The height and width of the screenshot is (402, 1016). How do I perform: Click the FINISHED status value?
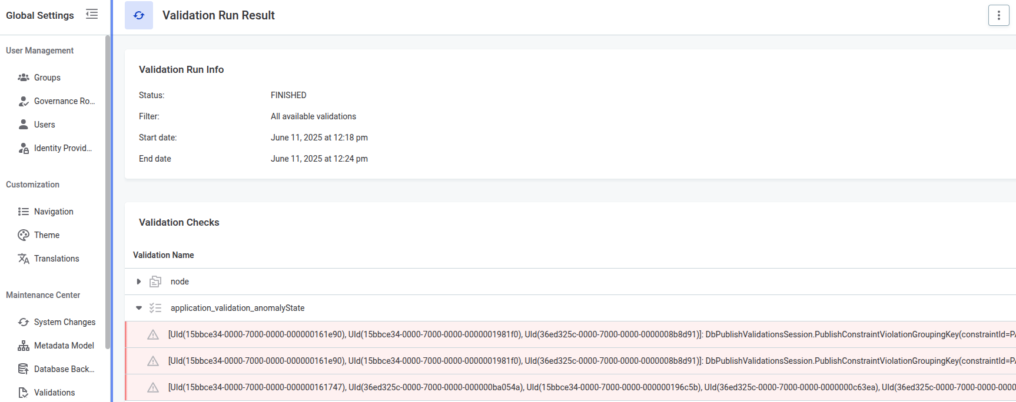pyautogui.click(x=288, y=95)
